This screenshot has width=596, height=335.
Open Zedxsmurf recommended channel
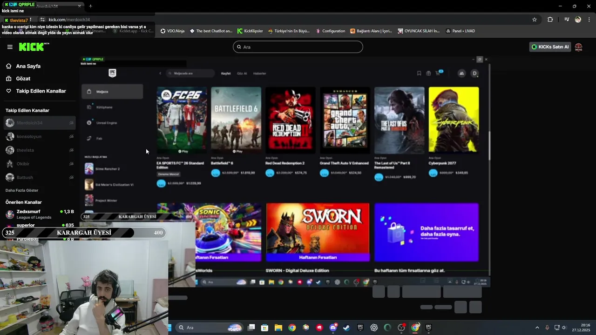pos(40,214)
